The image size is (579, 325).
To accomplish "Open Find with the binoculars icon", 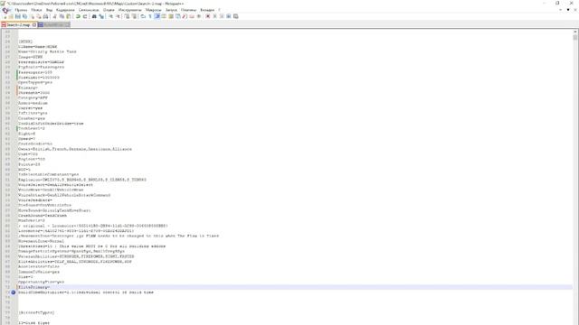I will click(x=94, y=16).
